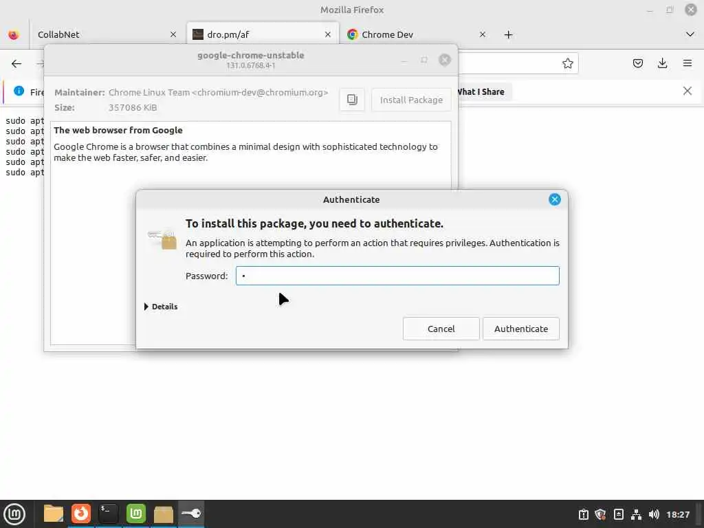Dismiss the Firefox info notification bar
Image resolution: width=704 pixels, height=528 pixels.
(687, 91)
